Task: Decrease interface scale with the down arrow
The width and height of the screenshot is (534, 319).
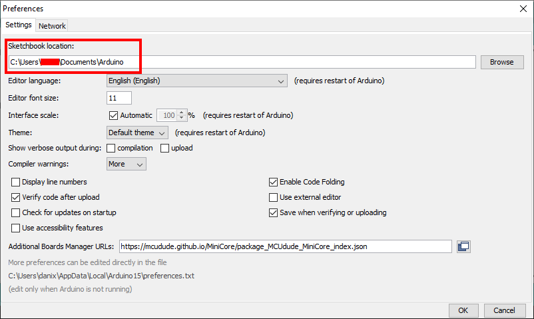Action: coord(182,118)
